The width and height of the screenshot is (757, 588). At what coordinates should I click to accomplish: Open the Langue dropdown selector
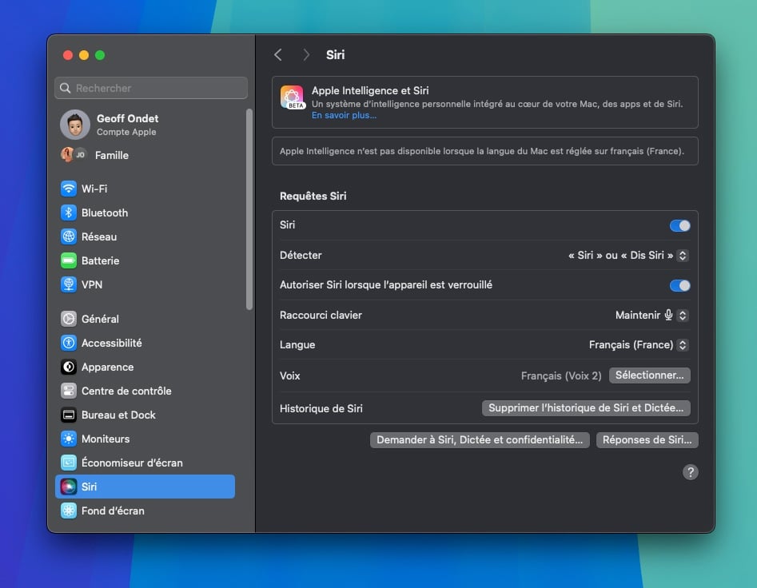(x=638, y=345)
